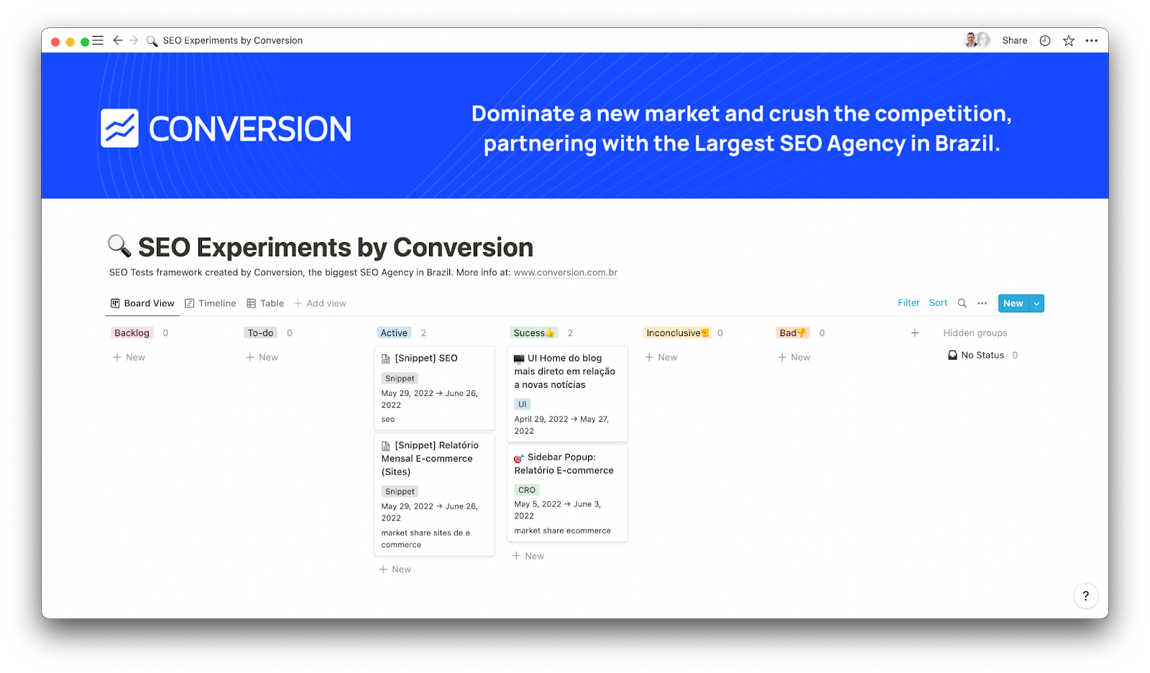Click the Share button

[1015, 40]
